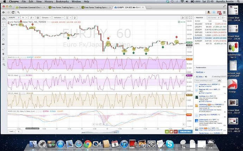Image resolution: width=243 pixels, height=151 pixels.
Task: Switch to the EURJPY 124.833 tab
Action: 129,7
